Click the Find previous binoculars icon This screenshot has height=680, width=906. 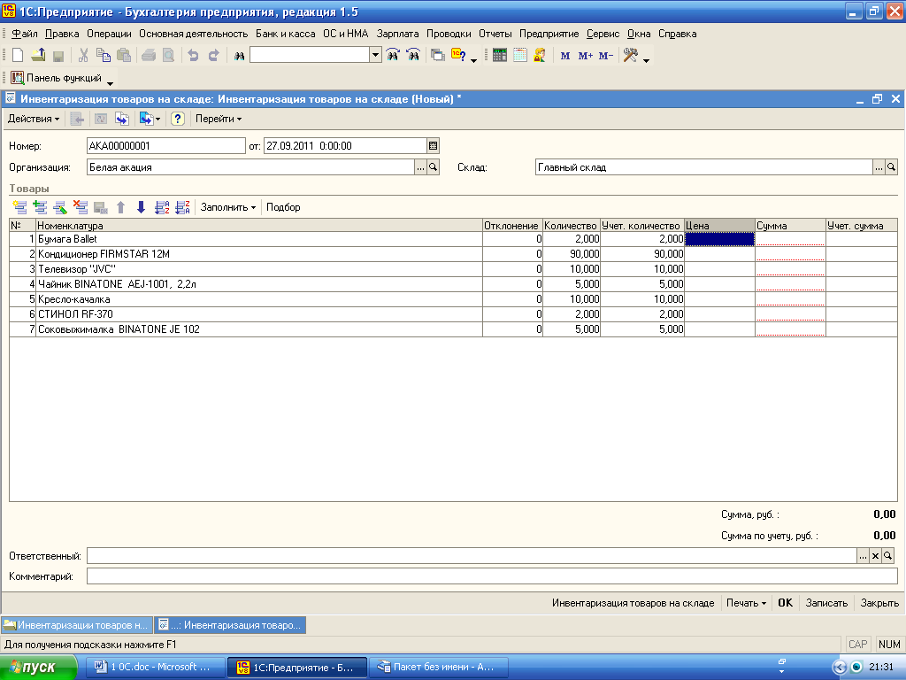click(413, 56)
